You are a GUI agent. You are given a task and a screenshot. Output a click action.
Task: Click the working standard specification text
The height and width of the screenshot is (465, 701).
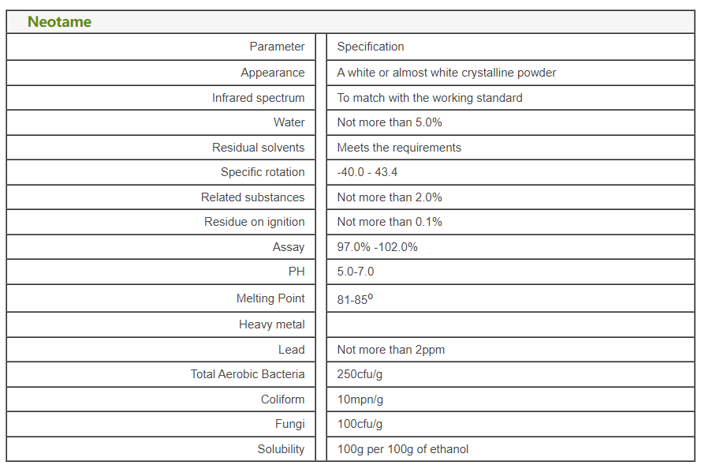tap(430, 98)
